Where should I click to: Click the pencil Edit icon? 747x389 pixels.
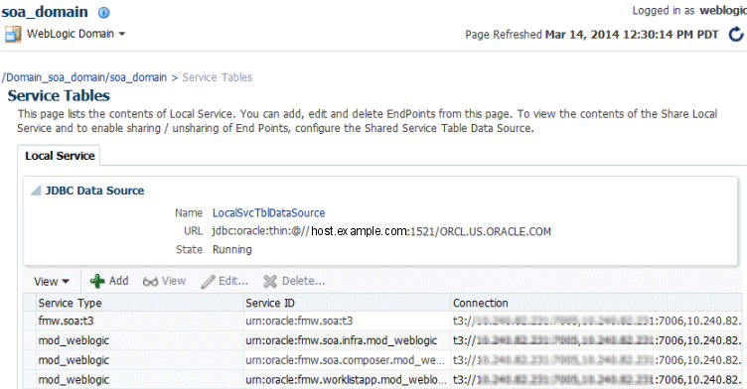tap(208, 282)
